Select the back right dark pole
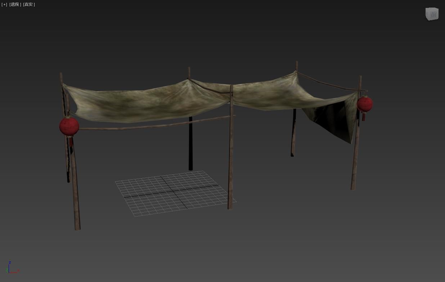Screen dimensions: 445x282 (x=293, y=137)
